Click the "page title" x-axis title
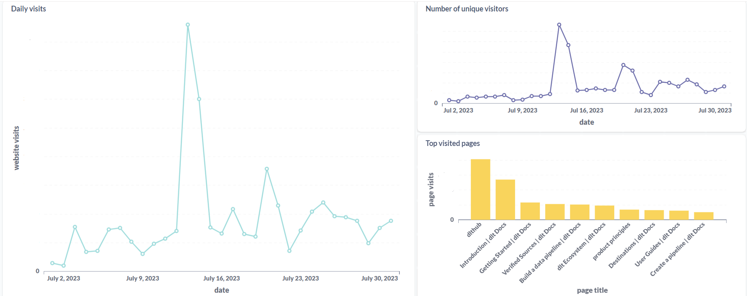 [x=592, y=290]
